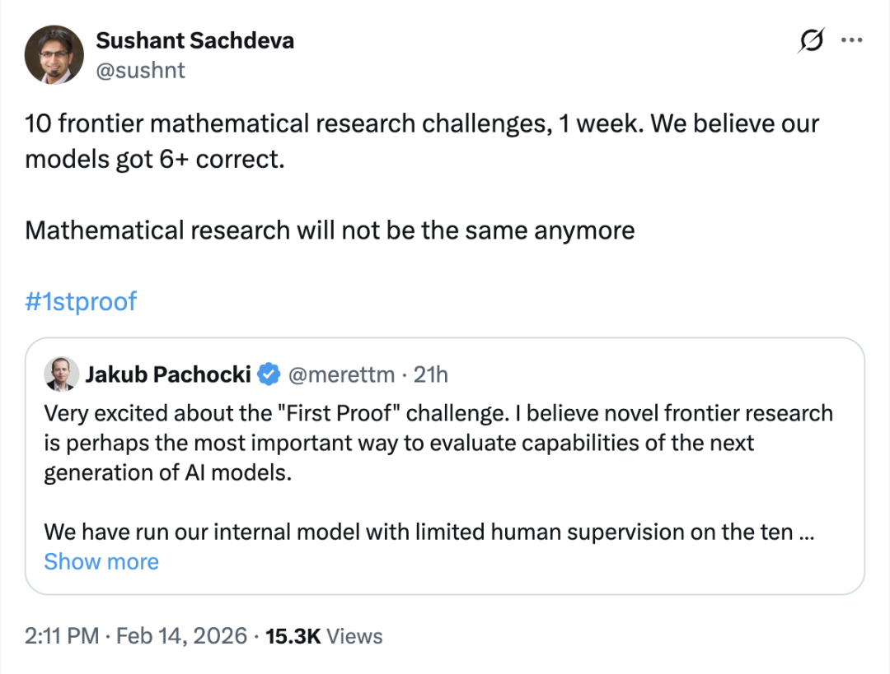Open the @merettm handle
Image resolution: width=890 pixels, height=674 pixels.
340,374
